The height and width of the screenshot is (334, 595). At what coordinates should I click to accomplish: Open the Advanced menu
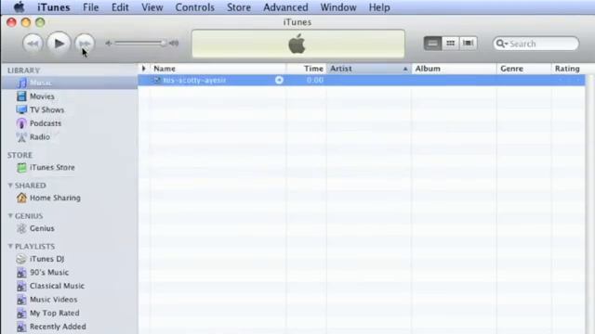click(285, 7)
